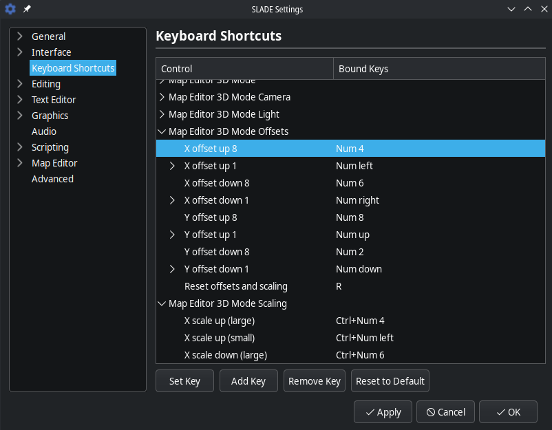Expand the Map Editor settings arrow
The height and width of the screenshot is (430, 552).
pos(20,163)
